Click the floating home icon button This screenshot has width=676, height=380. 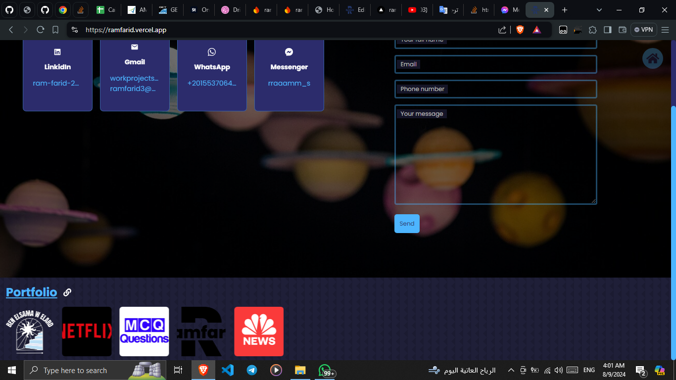652,59
